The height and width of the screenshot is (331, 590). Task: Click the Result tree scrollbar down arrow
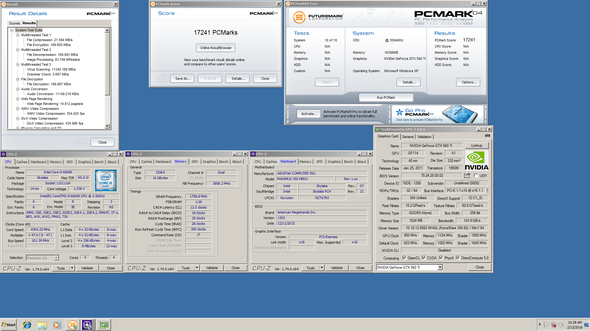tap(107, 126)
